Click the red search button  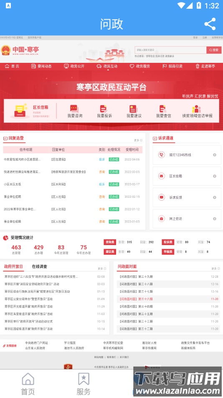[214, 50]
